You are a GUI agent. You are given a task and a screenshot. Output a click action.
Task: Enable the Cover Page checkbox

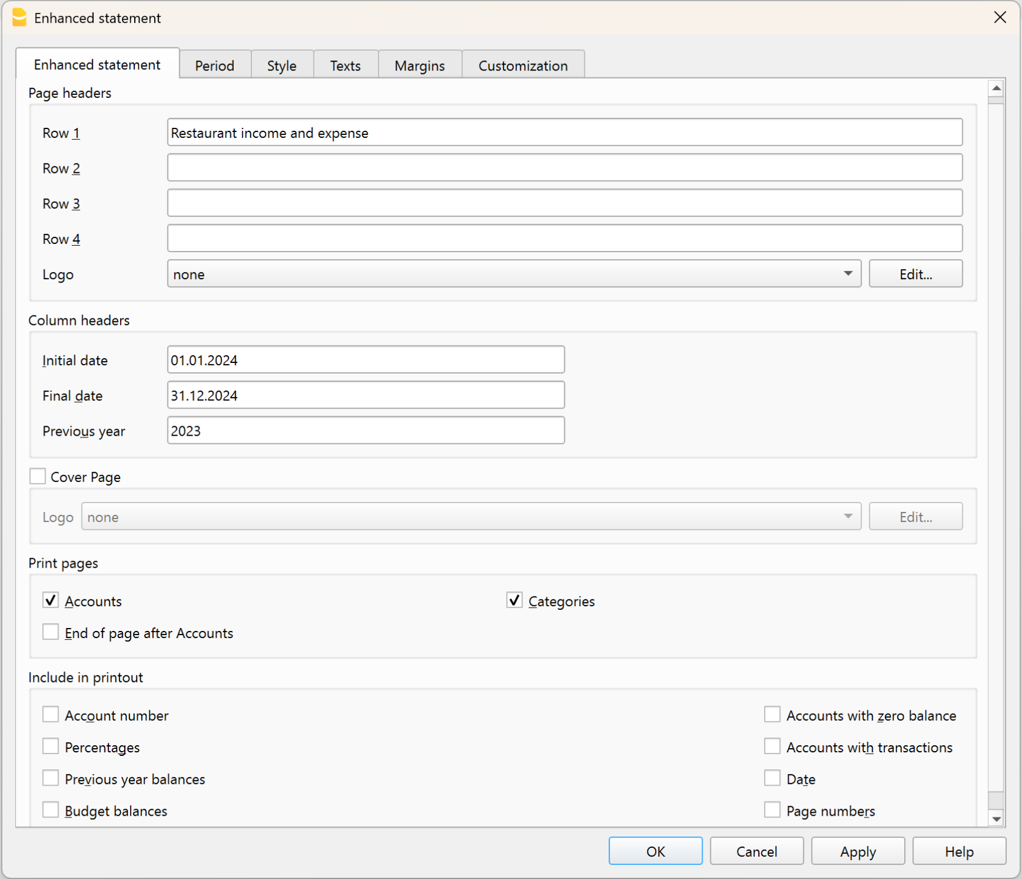point(38,476)
